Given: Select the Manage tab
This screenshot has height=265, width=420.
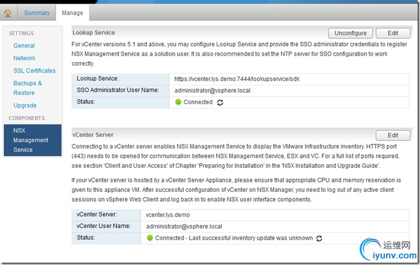Looking at the screenshot, I should (x=72, y=13).
